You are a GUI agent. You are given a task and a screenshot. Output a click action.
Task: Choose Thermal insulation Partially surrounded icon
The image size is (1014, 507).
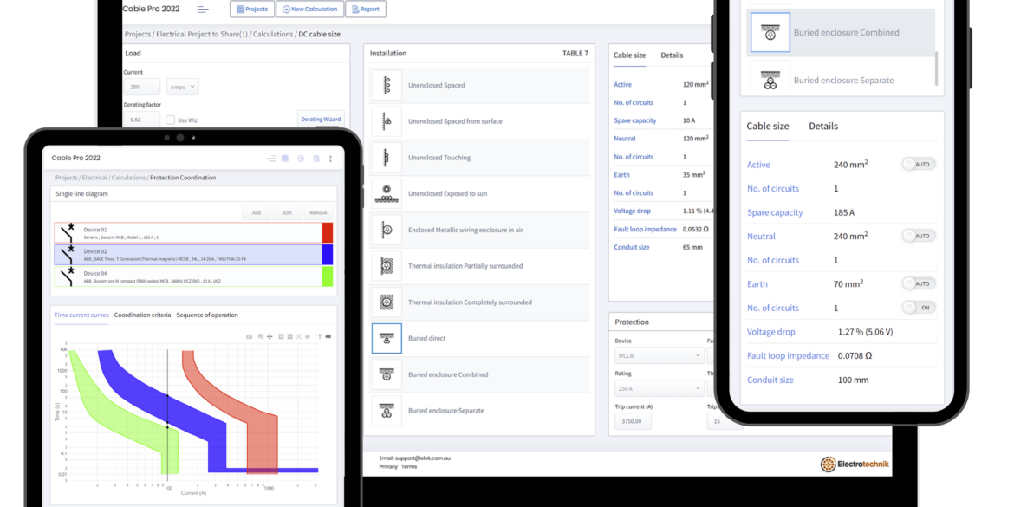[x=387, y=266]
